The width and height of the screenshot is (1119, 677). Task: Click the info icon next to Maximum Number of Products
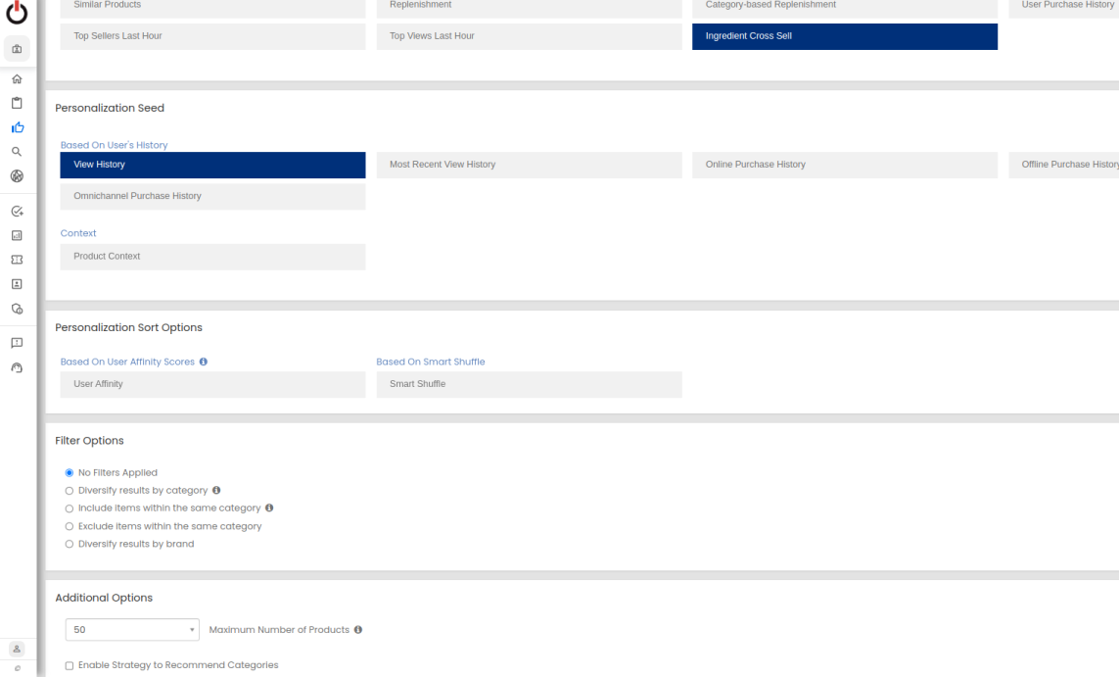[358, 630]
